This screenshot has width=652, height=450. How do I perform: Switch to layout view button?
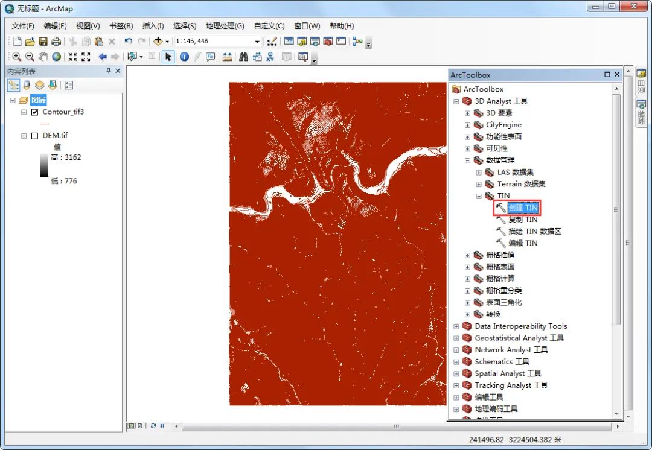(140, 426)
